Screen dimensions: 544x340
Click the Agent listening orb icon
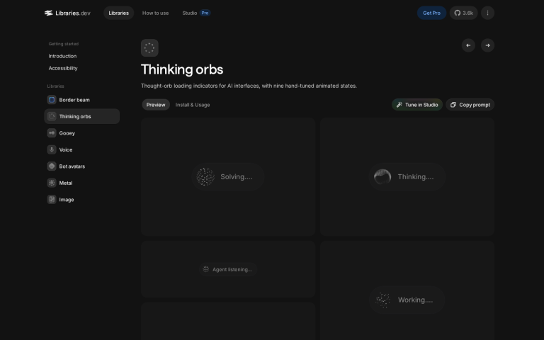click(205, 270)
